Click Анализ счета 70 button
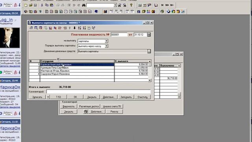This screenshot has height=142, width=252. tap(112, 106)
